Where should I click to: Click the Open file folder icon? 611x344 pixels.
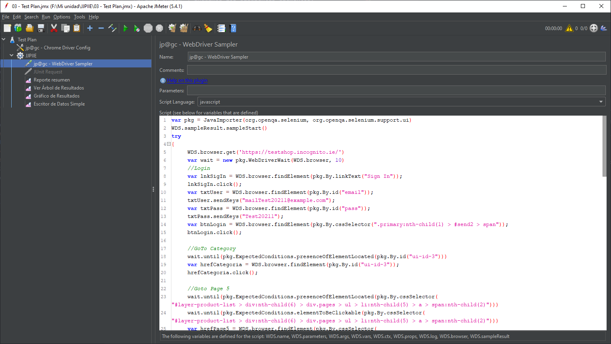pos(29,28)
